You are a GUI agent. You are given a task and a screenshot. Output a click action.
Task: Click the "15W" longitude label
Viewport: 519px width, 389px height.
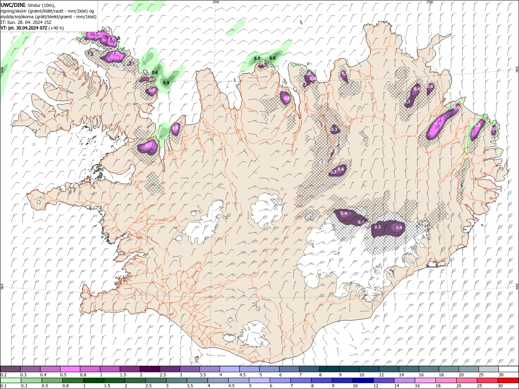tap(429, 2)
